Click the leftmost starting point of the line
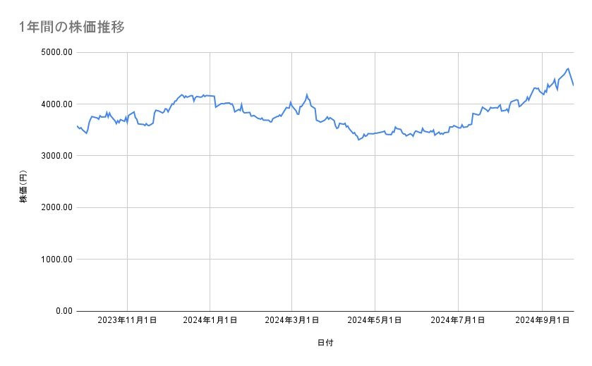Screen dimensions: 592x366 tap(77, 126)
